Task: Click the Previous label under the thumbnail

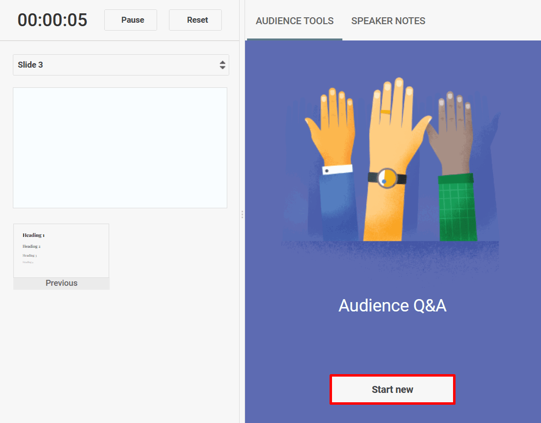Action: coord(61,283)
